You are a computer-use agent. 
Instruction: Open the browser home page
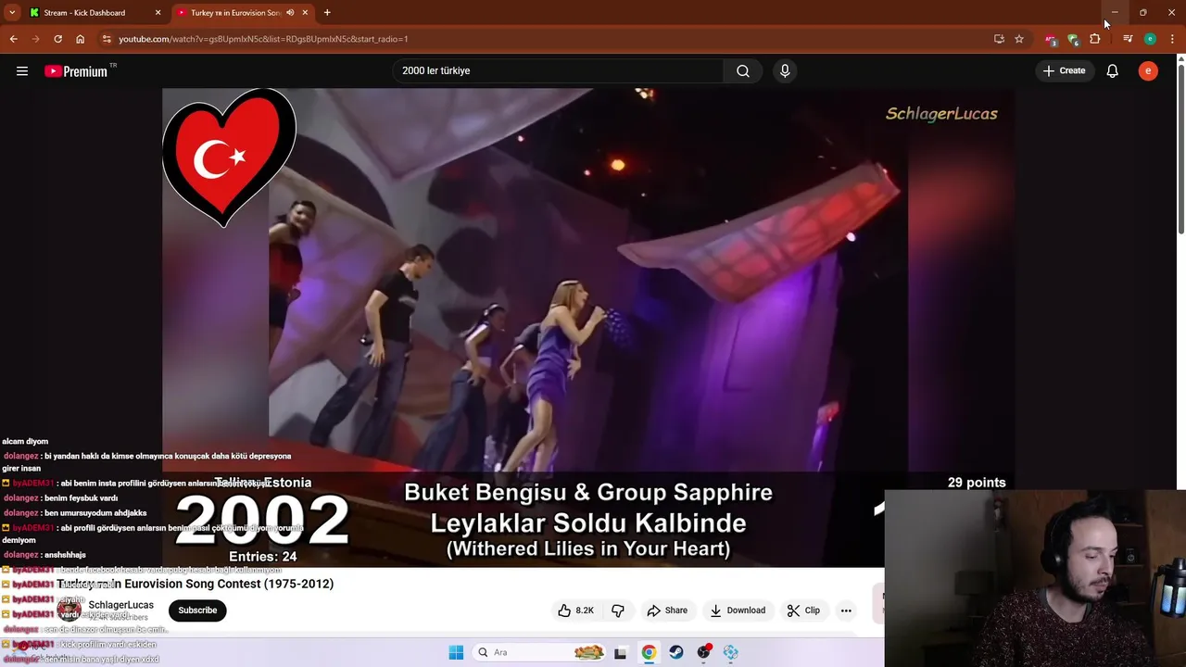81,39
